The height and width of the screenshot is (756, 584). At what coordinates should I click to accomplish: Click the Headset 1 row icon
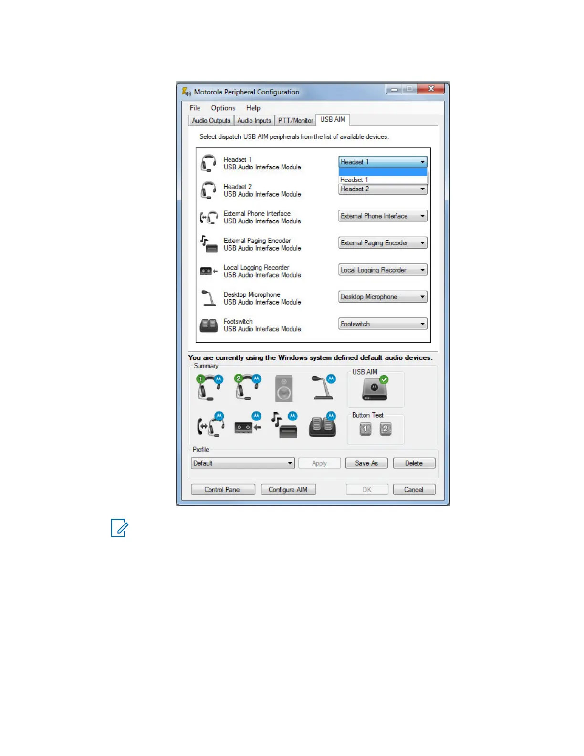(x=208, y=163)
